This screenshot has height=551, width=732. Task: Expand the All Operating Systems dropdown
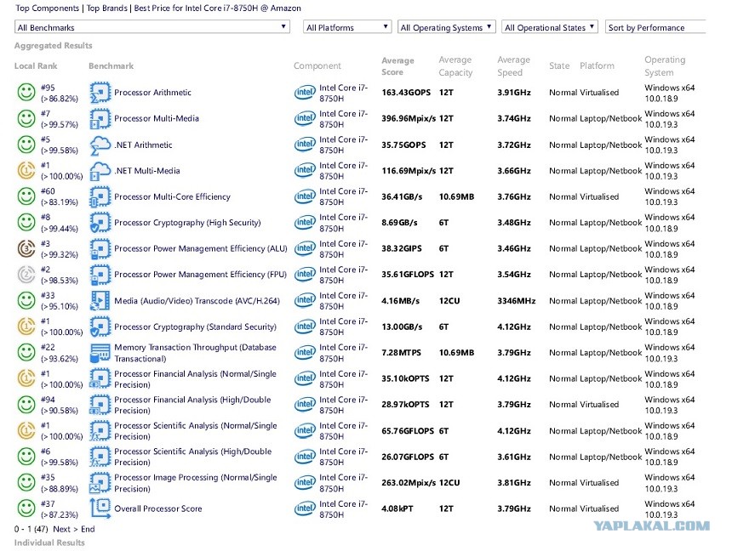click(446, 27)
